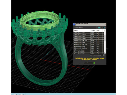Select the White Gold:14K PdW row
This screenshot has height=95, width=127.
point(89,40)
